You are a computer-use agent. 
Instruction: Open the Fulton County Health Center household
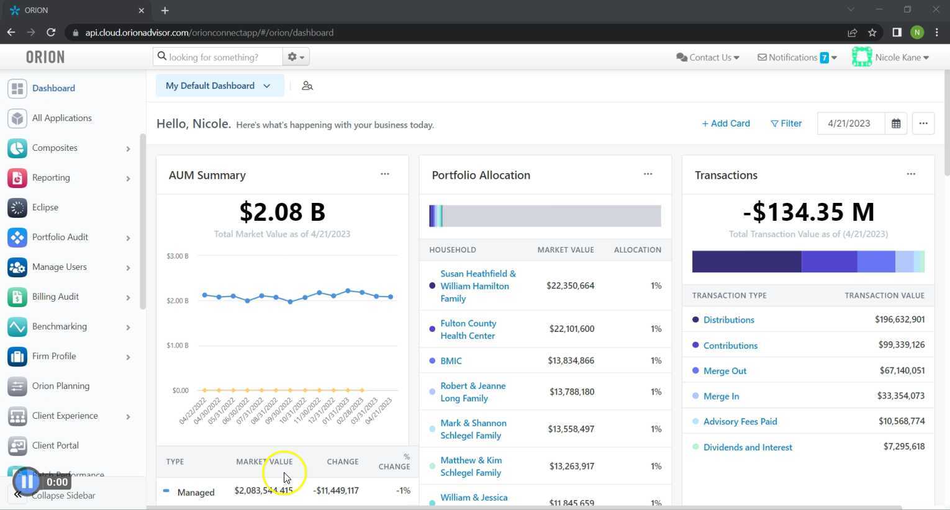point(468,329)
